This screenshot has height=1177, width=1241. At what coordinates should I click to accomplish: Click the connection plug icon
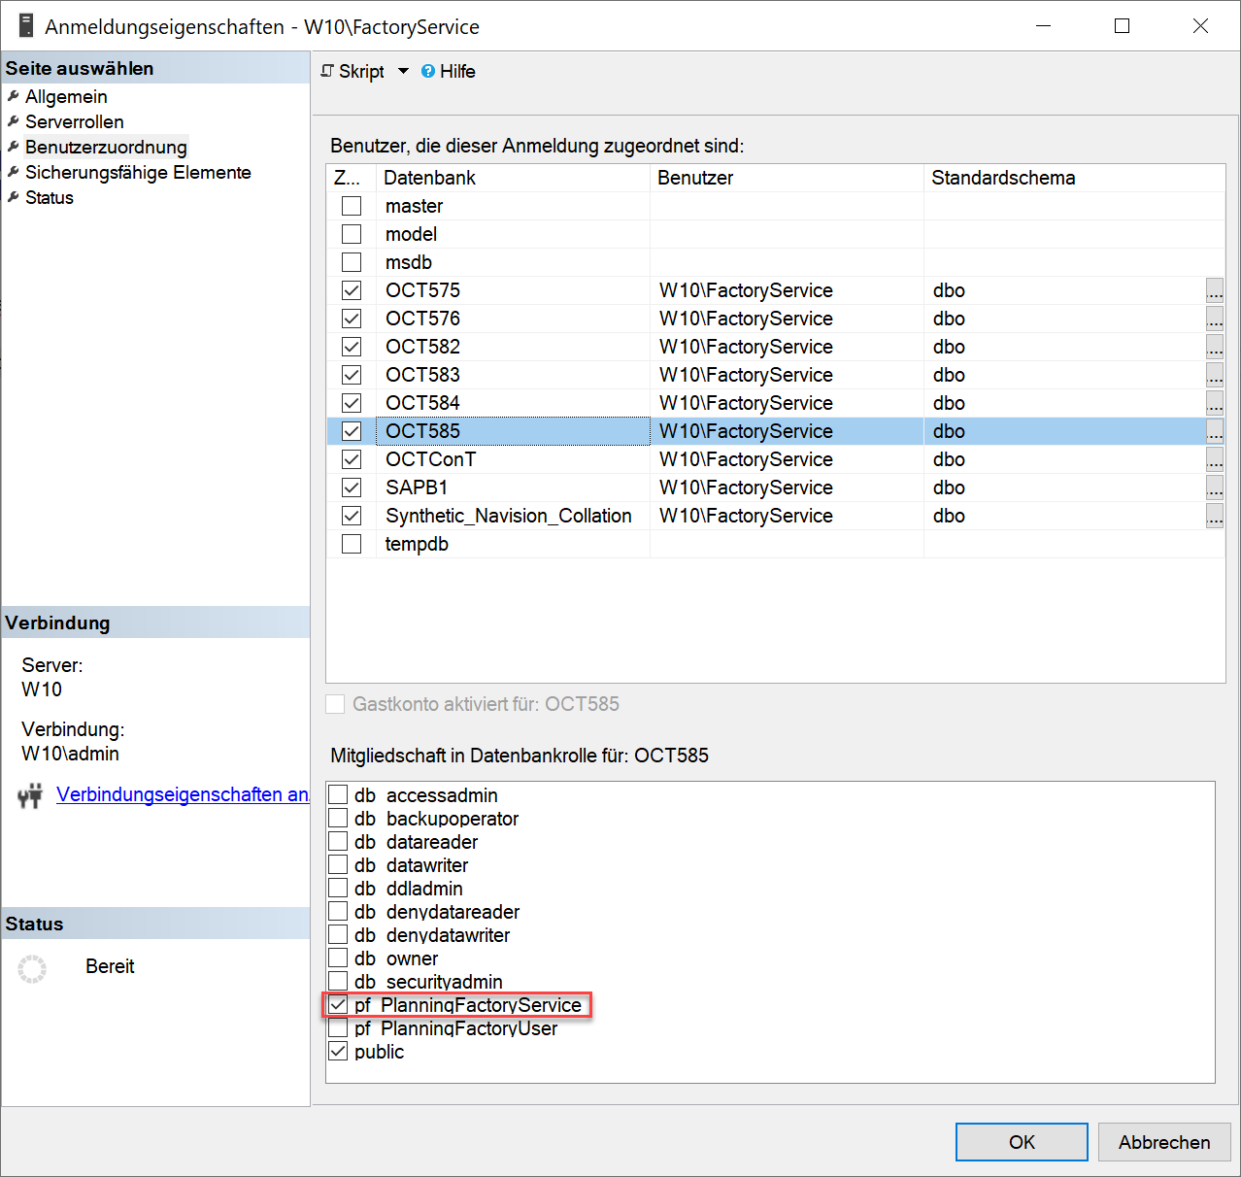pos(30,796)
